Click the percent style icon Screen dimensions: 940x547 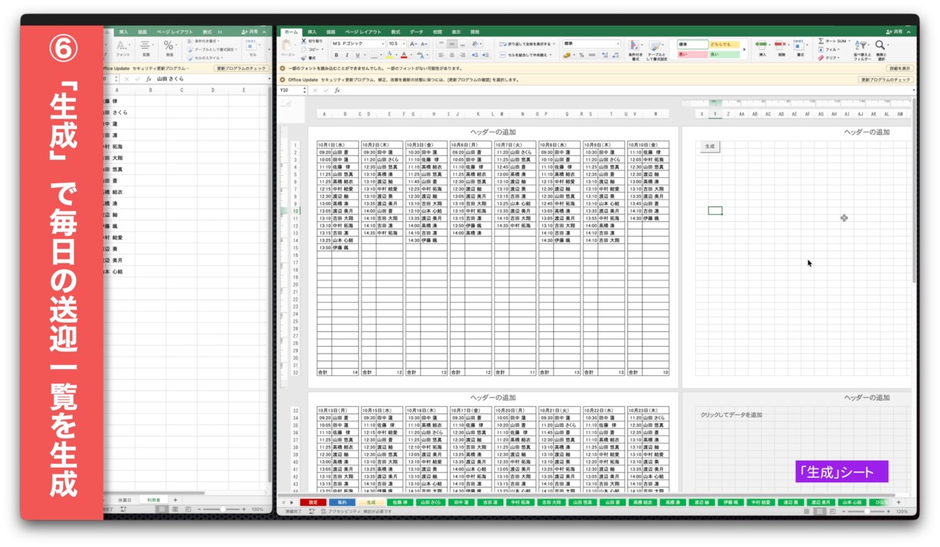(582, 55)
